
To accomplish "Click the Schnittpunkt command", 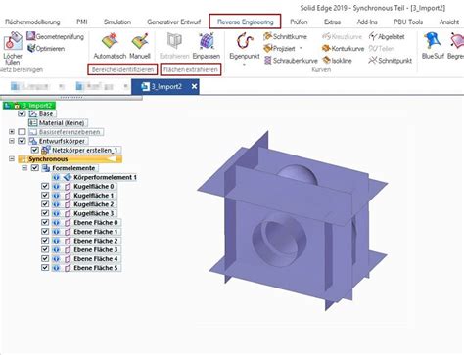I will point(391,61).
